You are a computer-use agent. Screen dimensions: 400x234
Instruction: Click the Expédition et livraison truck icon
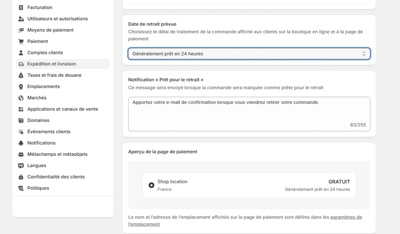click(21, 64)
